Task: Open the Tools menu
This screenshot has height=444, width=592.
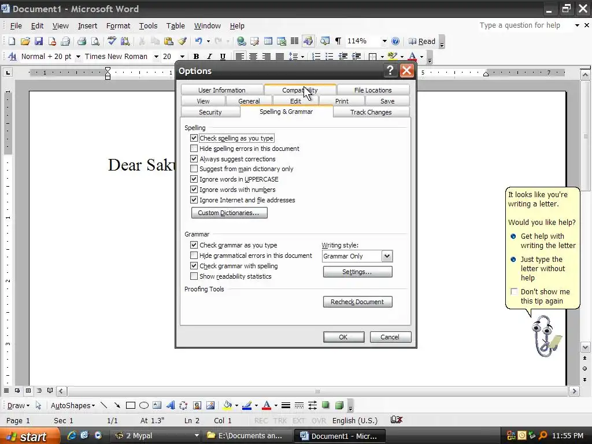Action: [x=148, y=25]
